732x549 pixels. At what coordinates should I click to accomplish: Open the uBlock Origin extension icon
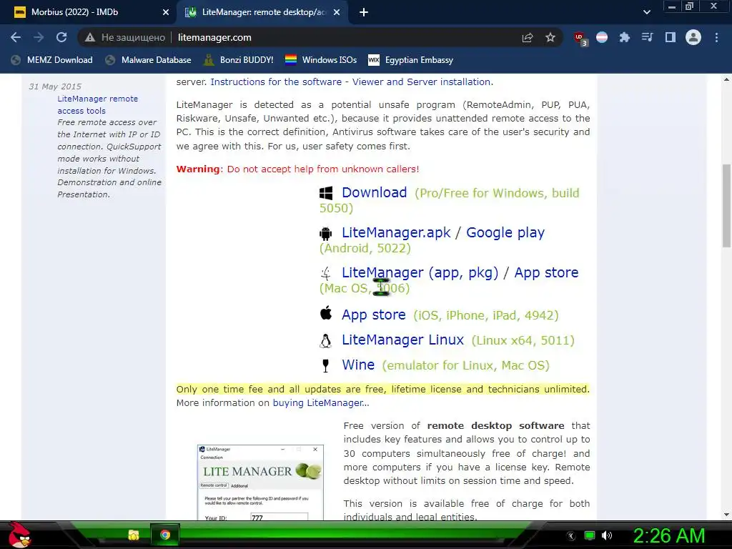(x=580, y=39)
